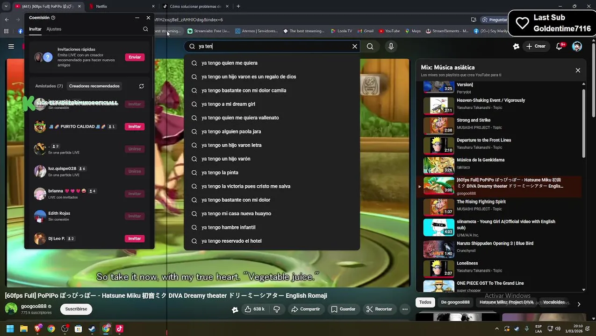Screen dimensions: 596x336
Task: Open Steam from the taskbar
Action: tap(92, 329)
